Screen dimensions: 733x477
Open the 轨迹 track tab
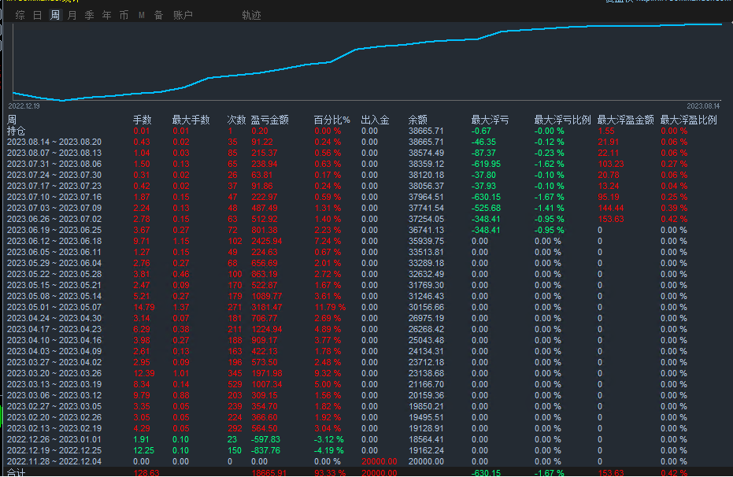click(x=251, y=15)
